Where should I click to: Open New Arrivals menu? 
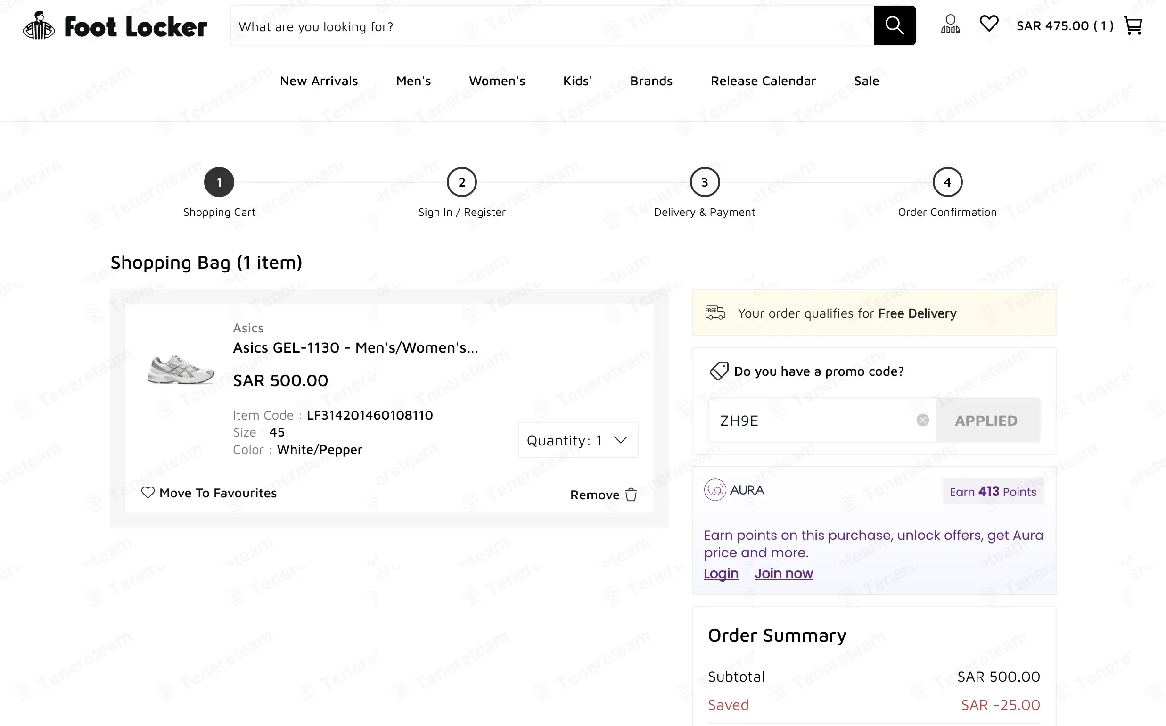click(x=319, y=81)
